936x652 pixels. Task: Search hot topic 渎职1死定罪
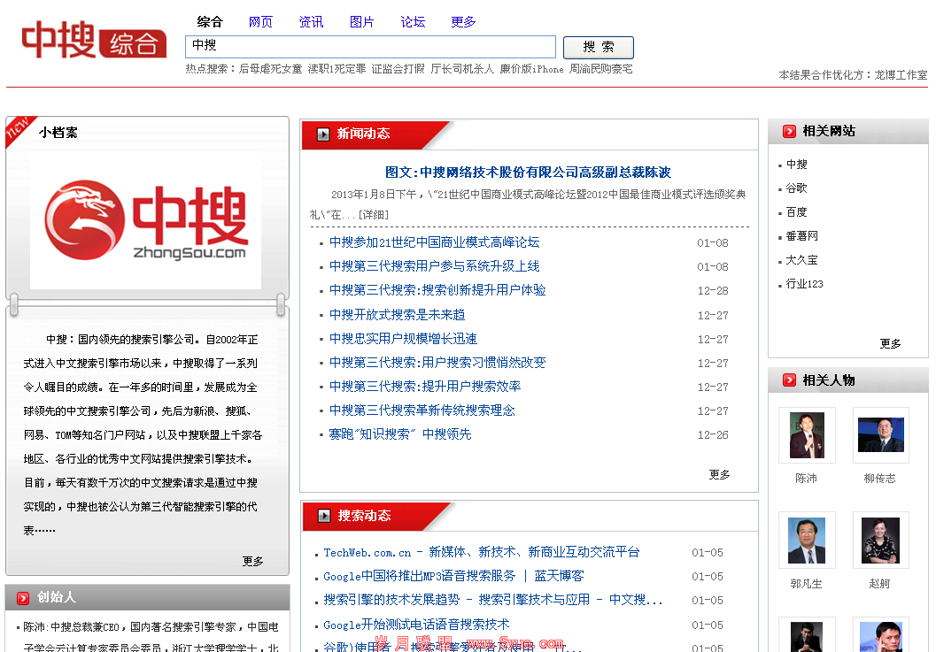(336, 69)
